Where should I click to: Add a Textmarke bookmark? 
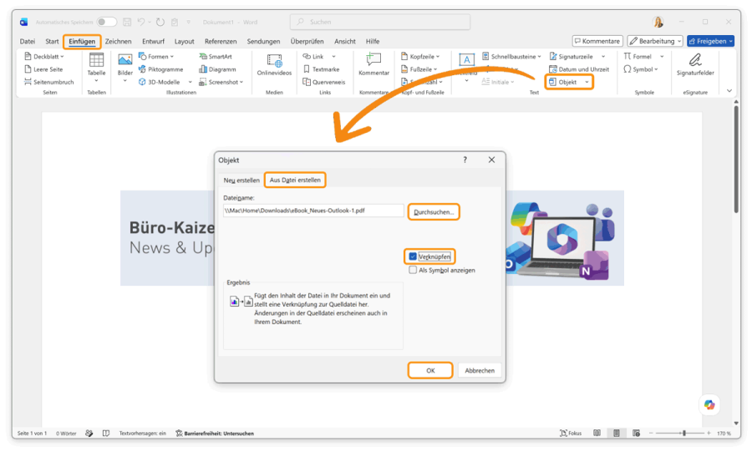click(321, 69)
